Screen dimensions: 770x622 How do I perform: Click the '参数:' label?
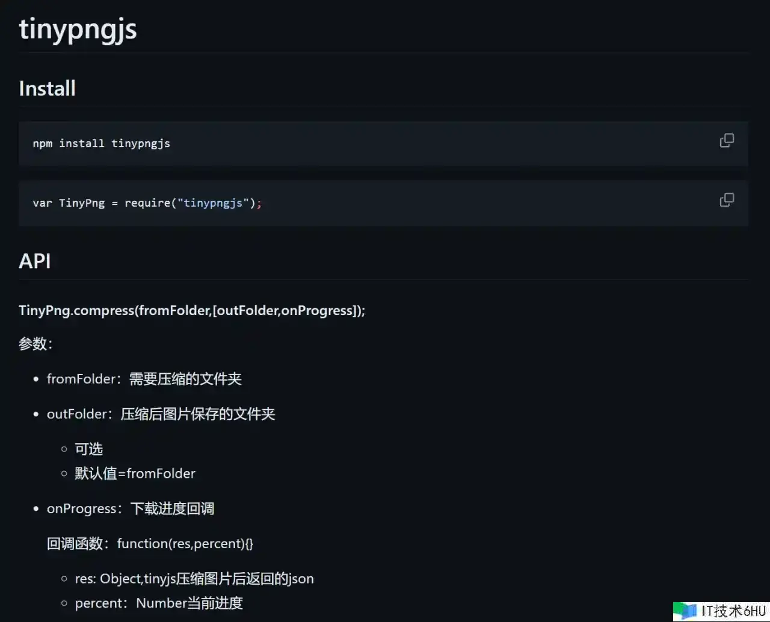tap(36, 344)
